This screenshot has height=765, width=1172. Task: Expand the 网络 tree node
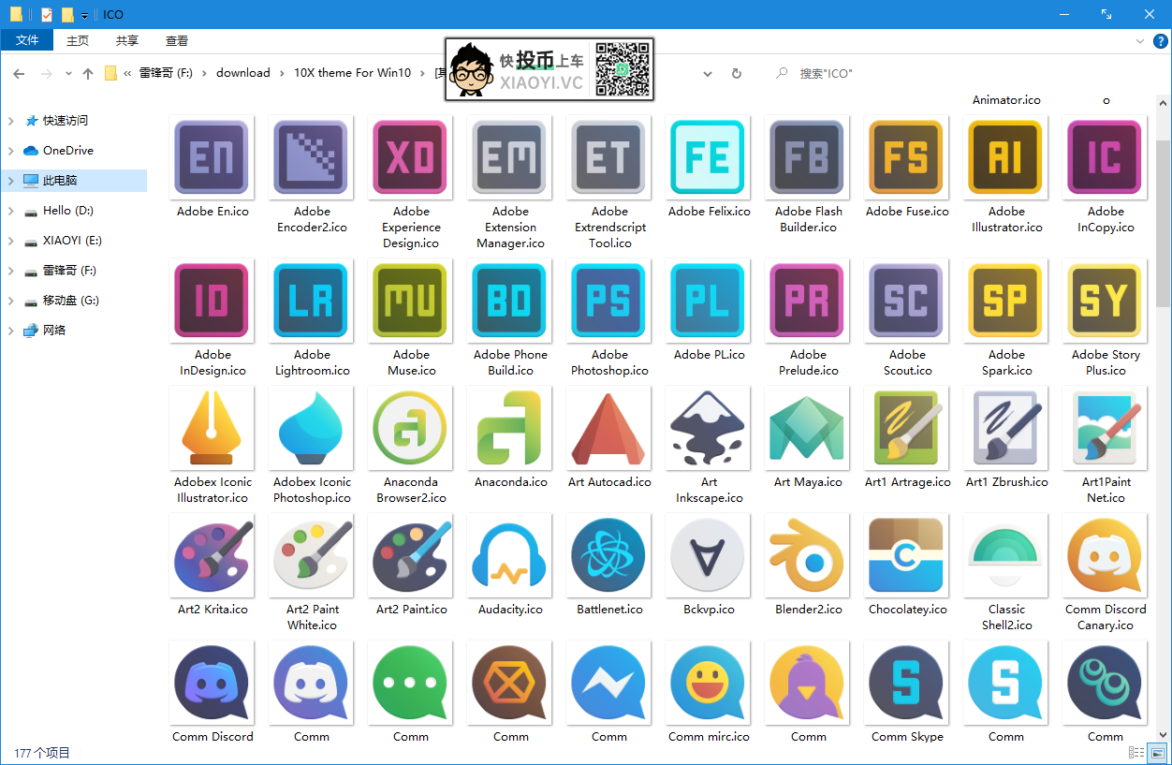11,331
